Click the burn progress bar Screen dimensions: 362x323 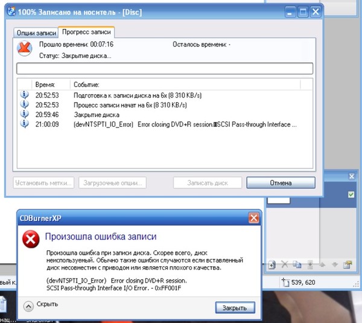pos(165,68)
